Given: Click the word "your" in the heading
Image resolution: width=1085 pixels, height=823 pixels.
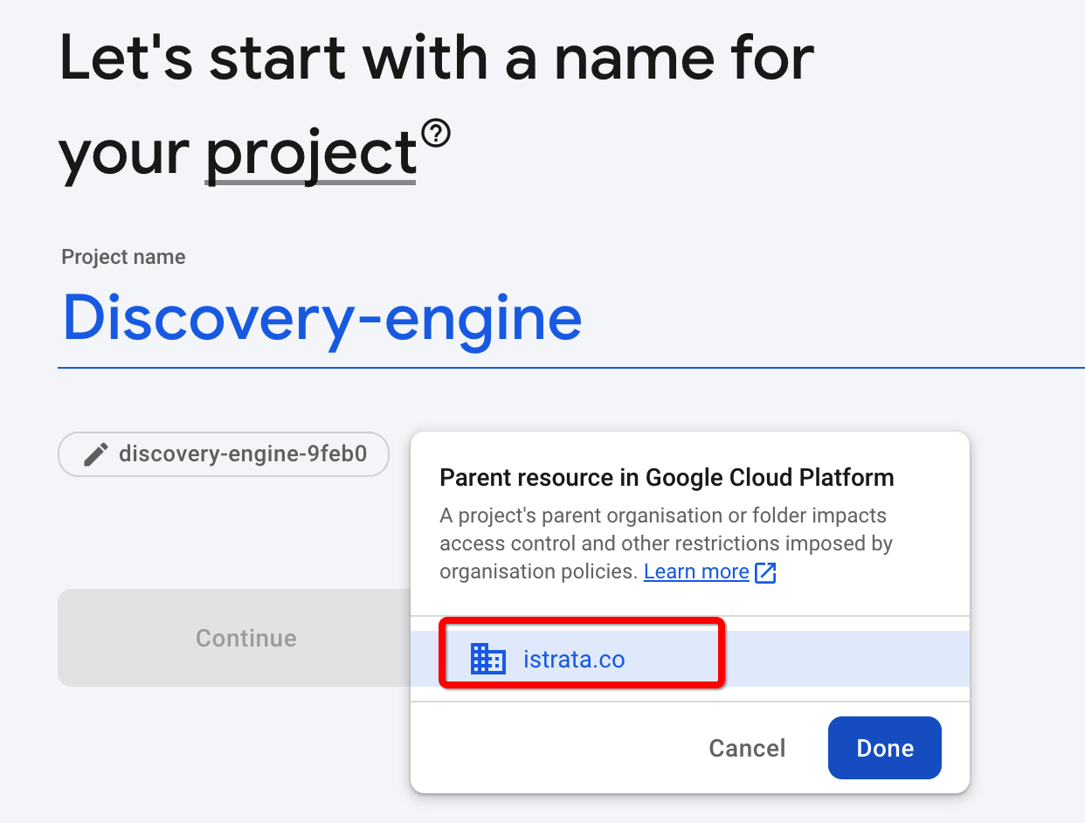Looking at the screenshot, I should 124,152.
